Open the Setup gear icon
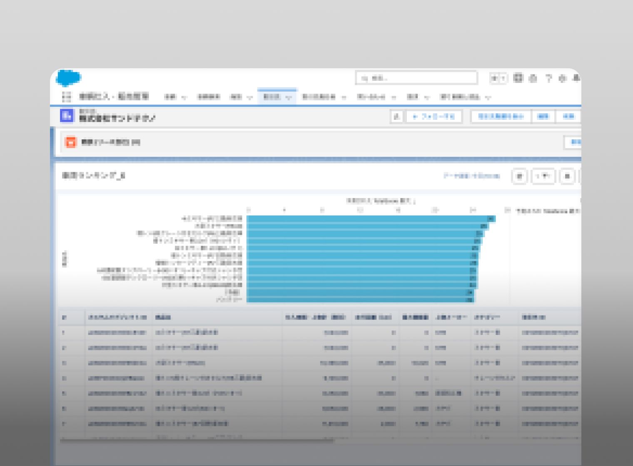 click(x=563, y=78)
